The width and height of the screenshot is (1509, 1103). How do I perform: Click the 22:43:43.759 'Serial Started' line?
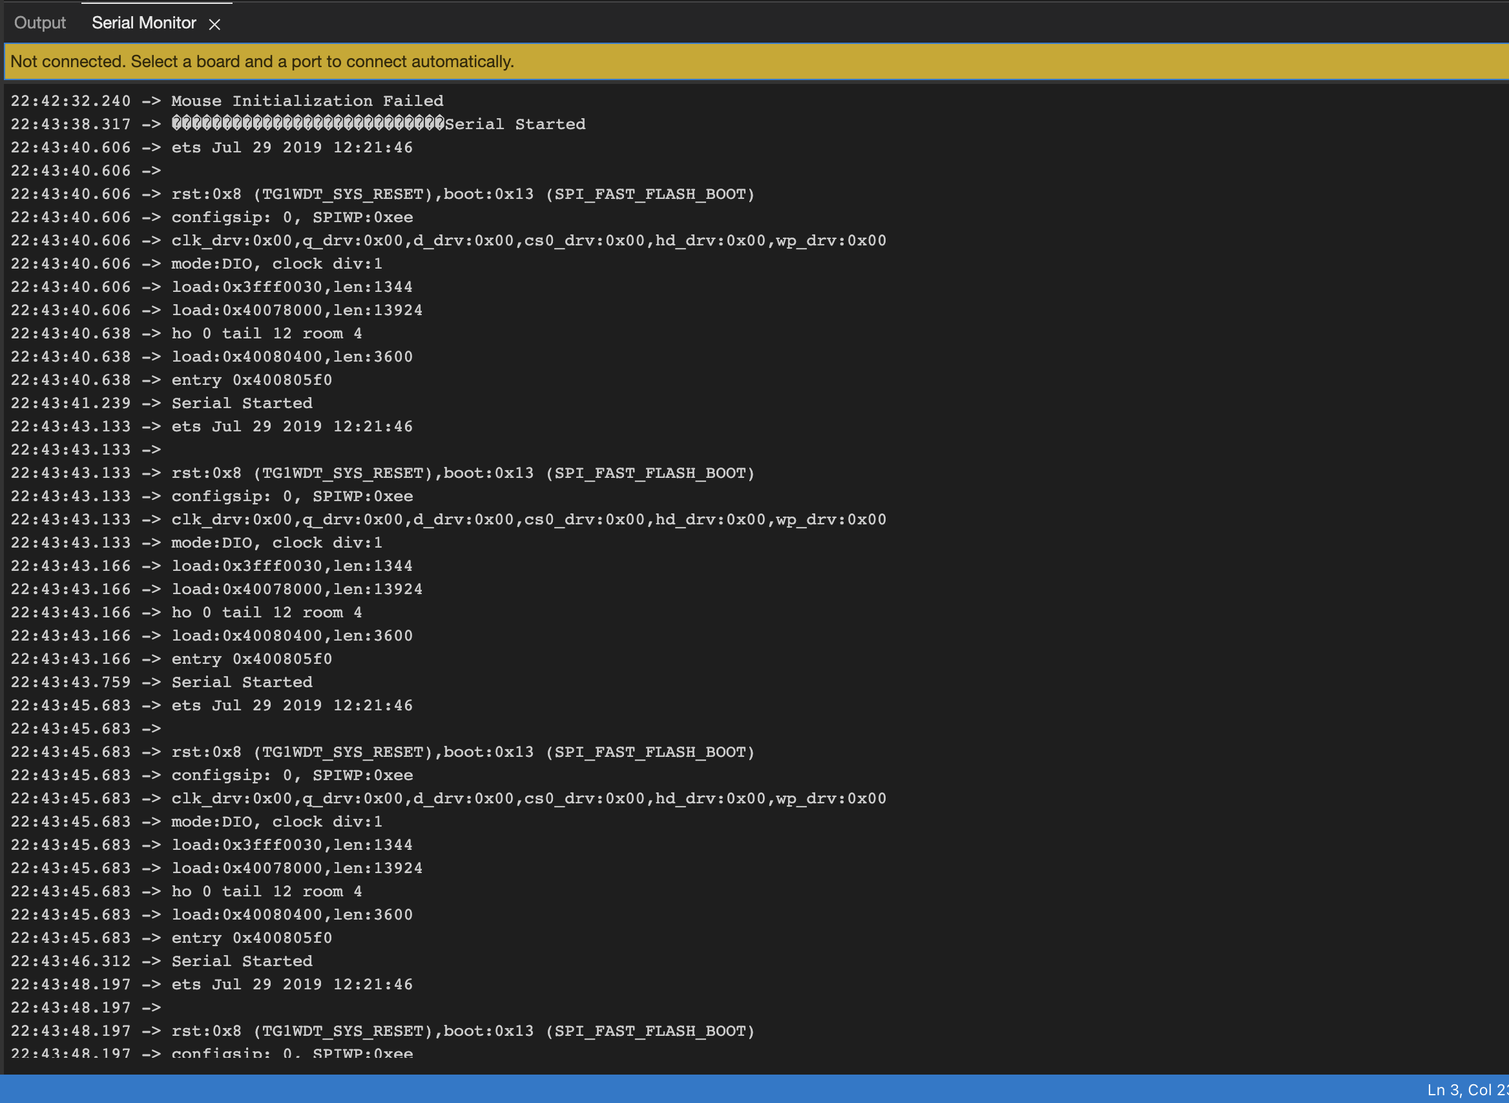(242, 683)
